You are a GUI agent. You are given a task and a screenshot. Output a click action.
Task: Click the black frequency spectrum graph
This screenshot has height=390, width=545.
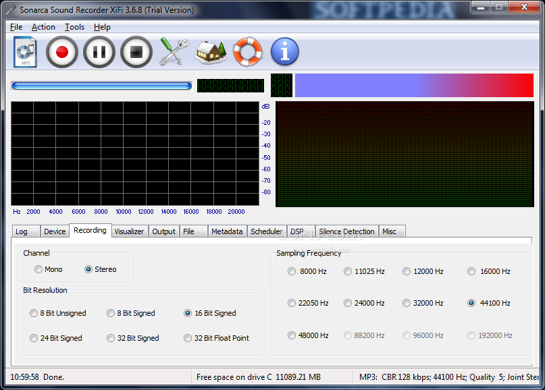[x=135, y=153]
